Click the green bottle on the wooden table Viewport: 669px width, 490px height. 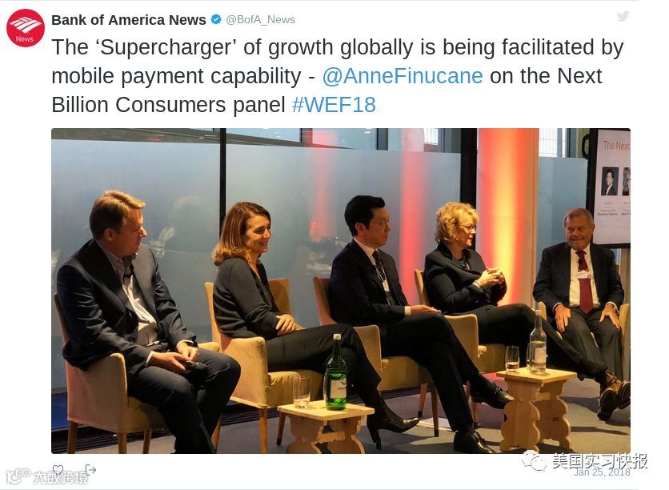click(336, 373)
